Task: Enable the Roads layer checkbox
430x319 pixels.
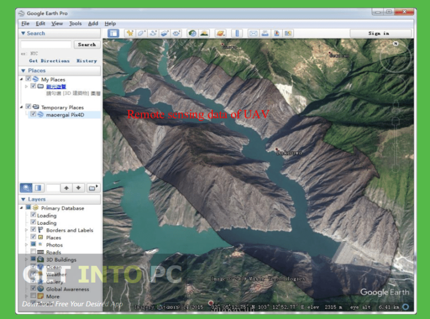Action: click(x=33, y=252)
